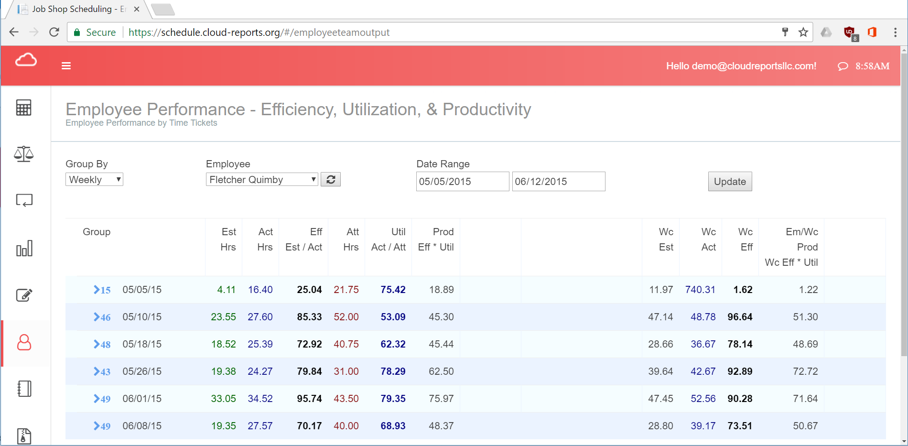Screen dimensions: 908x446
Task: Open the balance scales sidebar icon
Action: (x=24, y=154)
